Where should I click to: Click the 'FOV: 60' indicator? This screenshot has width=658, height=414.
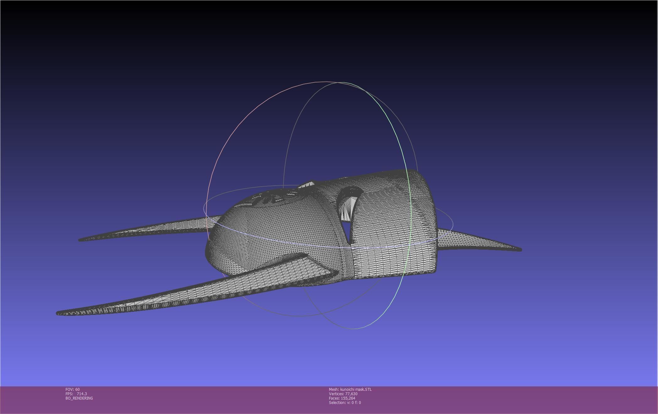73,390
